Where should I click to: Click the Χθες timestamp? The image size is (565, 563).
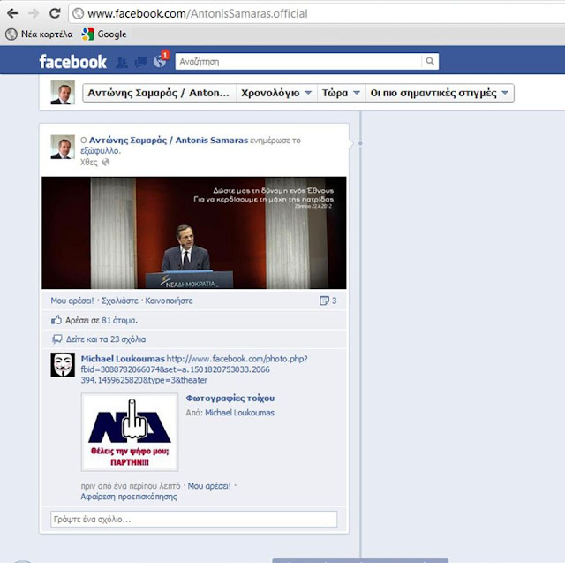[89, 163]
